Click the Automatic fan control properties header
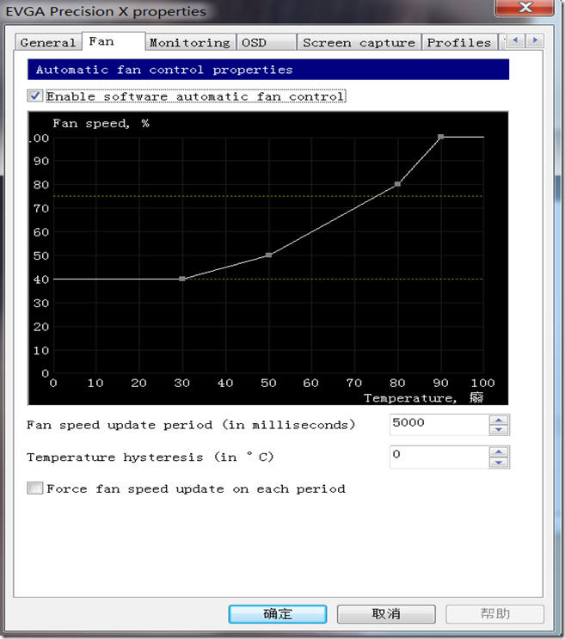 268,70
